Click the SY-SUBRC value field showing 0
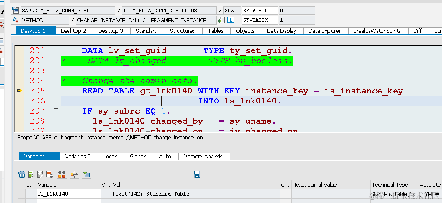Viewport: 442px width, 203px height. tap(297, 11)
